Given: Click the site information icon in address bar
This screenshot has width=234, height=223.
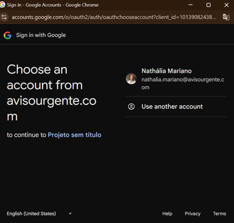Looking at the screenshot, I should (x=4, y=17).
